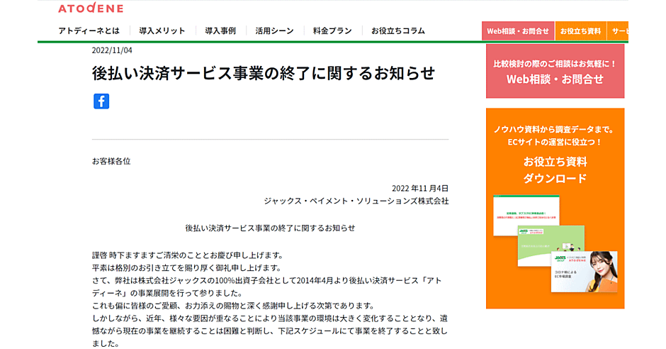Screen dimensions: 666x349
Task: Click the centered notice subtitle in the body
Action: 270,228
